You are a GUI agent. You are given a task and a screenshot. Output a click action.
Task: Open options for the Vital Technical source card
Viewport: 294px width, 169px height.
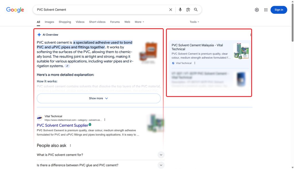[x=195, y=63]
